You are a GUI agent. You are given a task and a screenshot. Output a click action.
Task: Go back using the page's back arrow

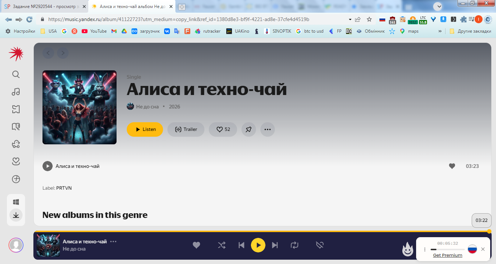(48, 53)
